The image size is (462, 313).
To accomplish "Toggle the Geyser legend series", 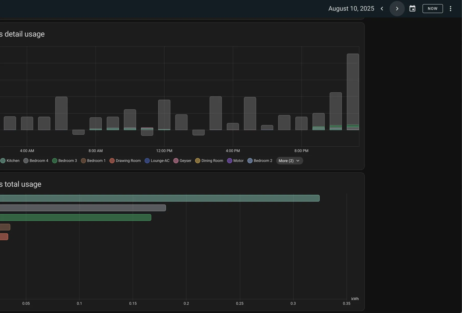I will (182, 161).
